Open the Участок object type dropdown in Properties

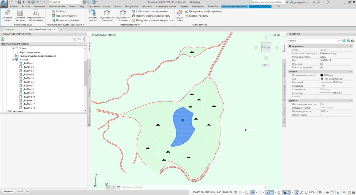(313, 41)
